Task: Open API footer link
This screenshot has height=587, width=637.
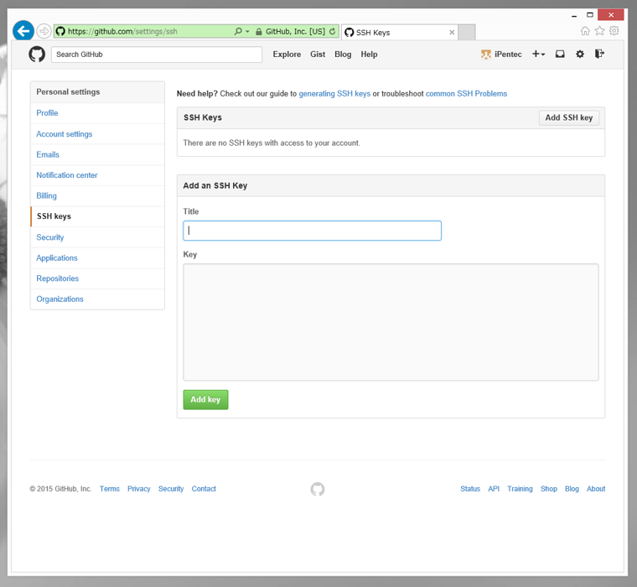Action: point(494,489)
